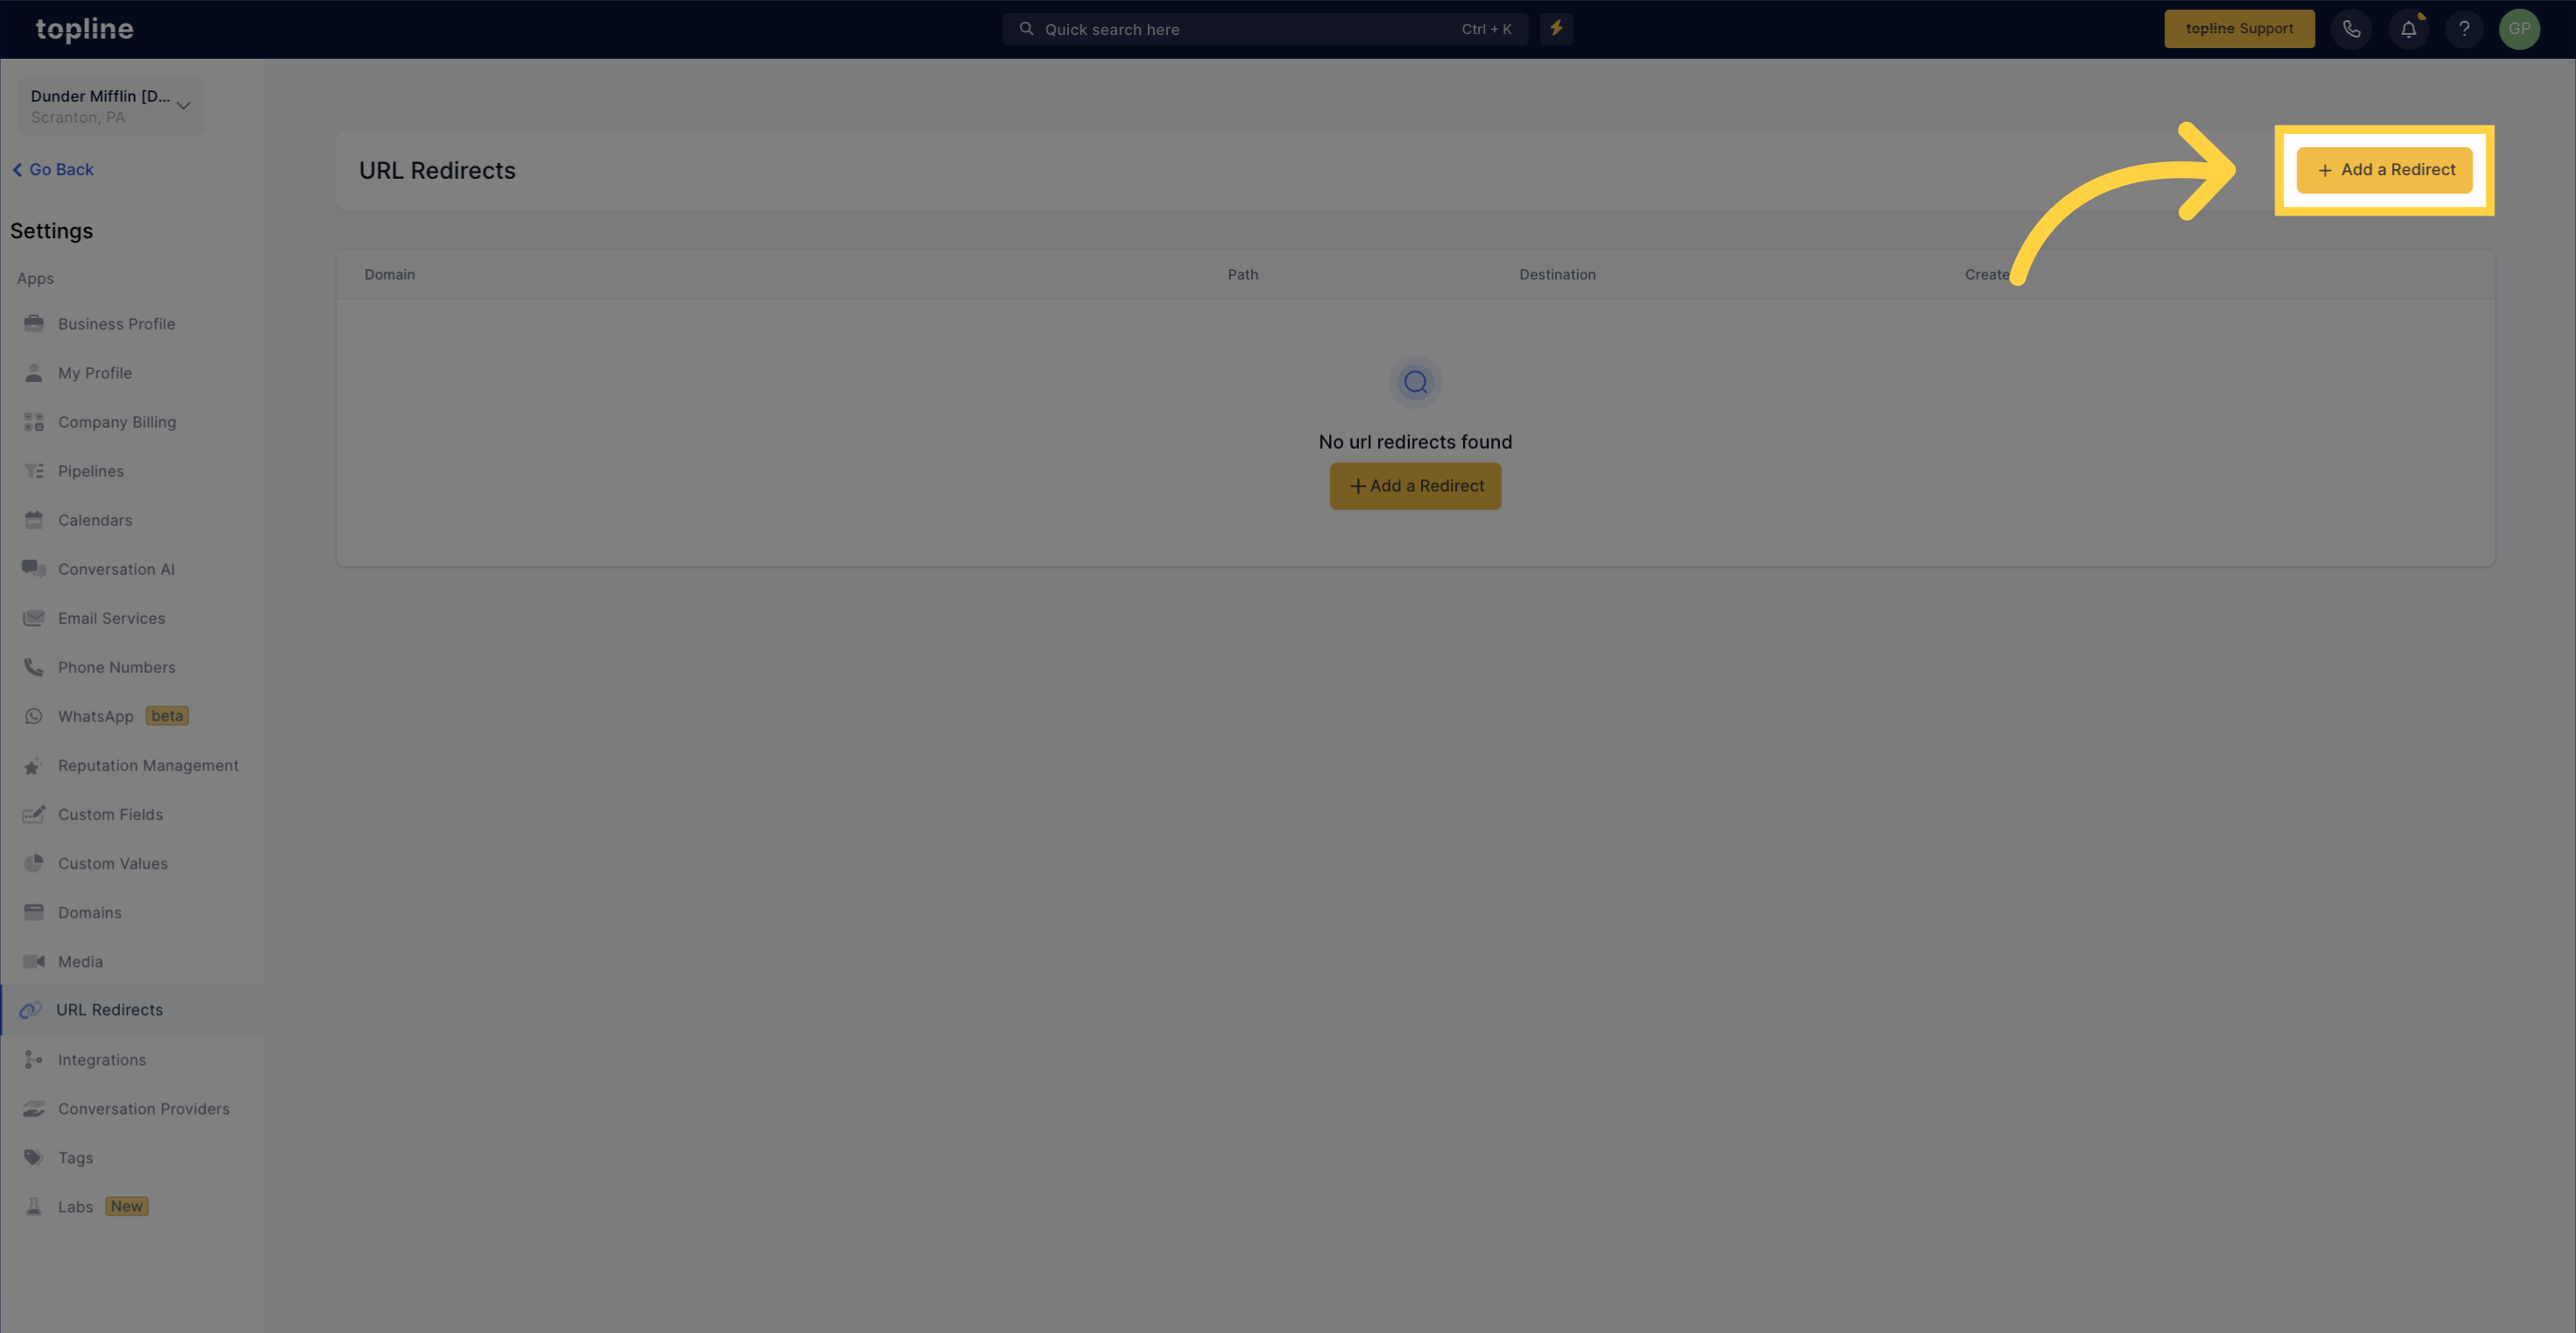Click the WhatsApp beta label item

[x=166, y=716]
